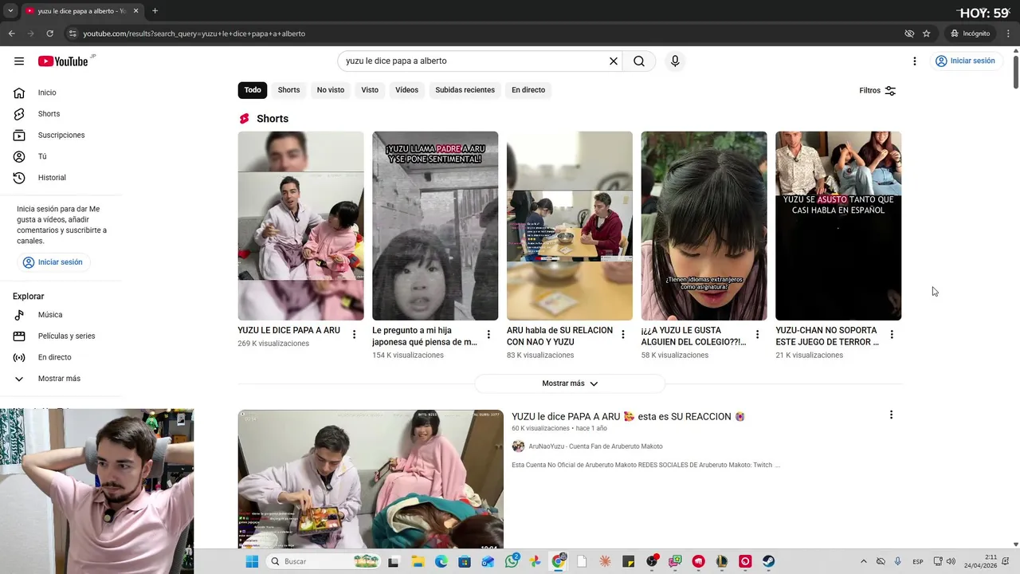
Task: Open the YouTube hamburger guide menu
Action: click(x=19, y=61)
